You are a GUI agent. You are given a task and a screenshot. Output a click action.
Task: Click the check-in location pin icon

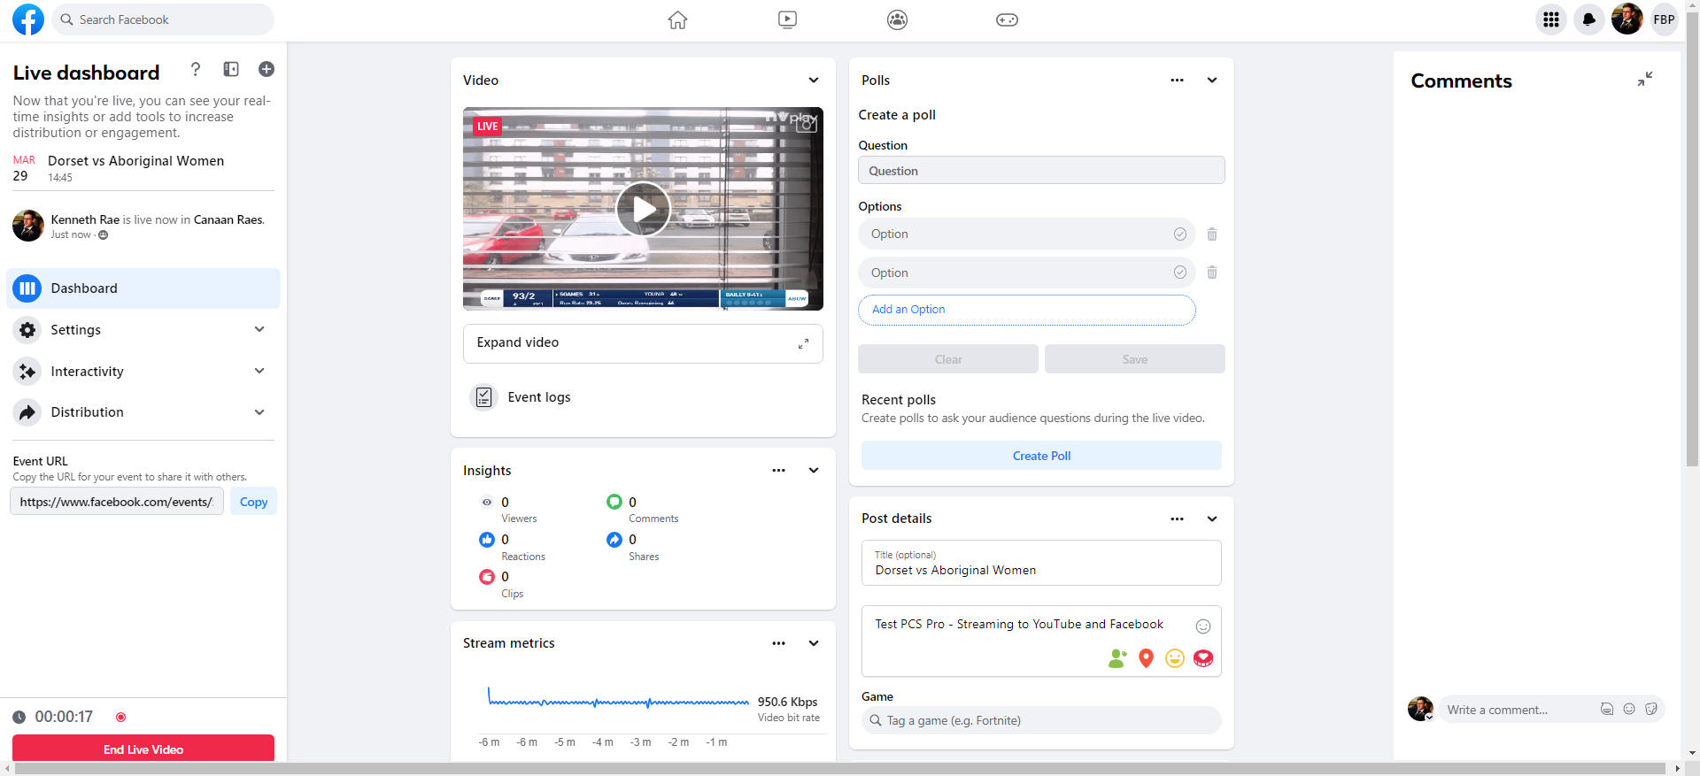1146,658
